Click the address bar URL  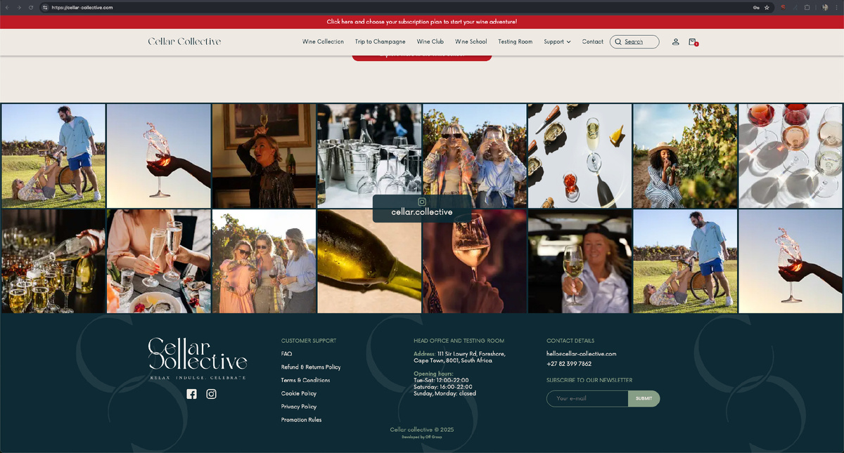click(82, 8)
